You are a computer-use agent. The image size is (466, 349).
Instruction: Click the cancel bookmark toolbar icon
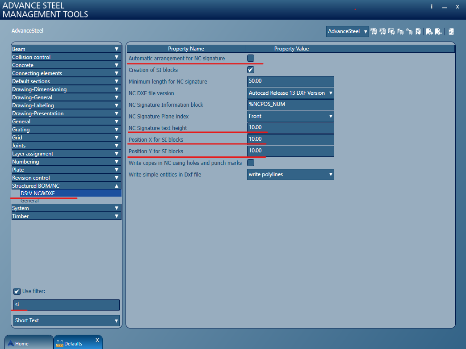pyautogui.click(x=418, y=31)
